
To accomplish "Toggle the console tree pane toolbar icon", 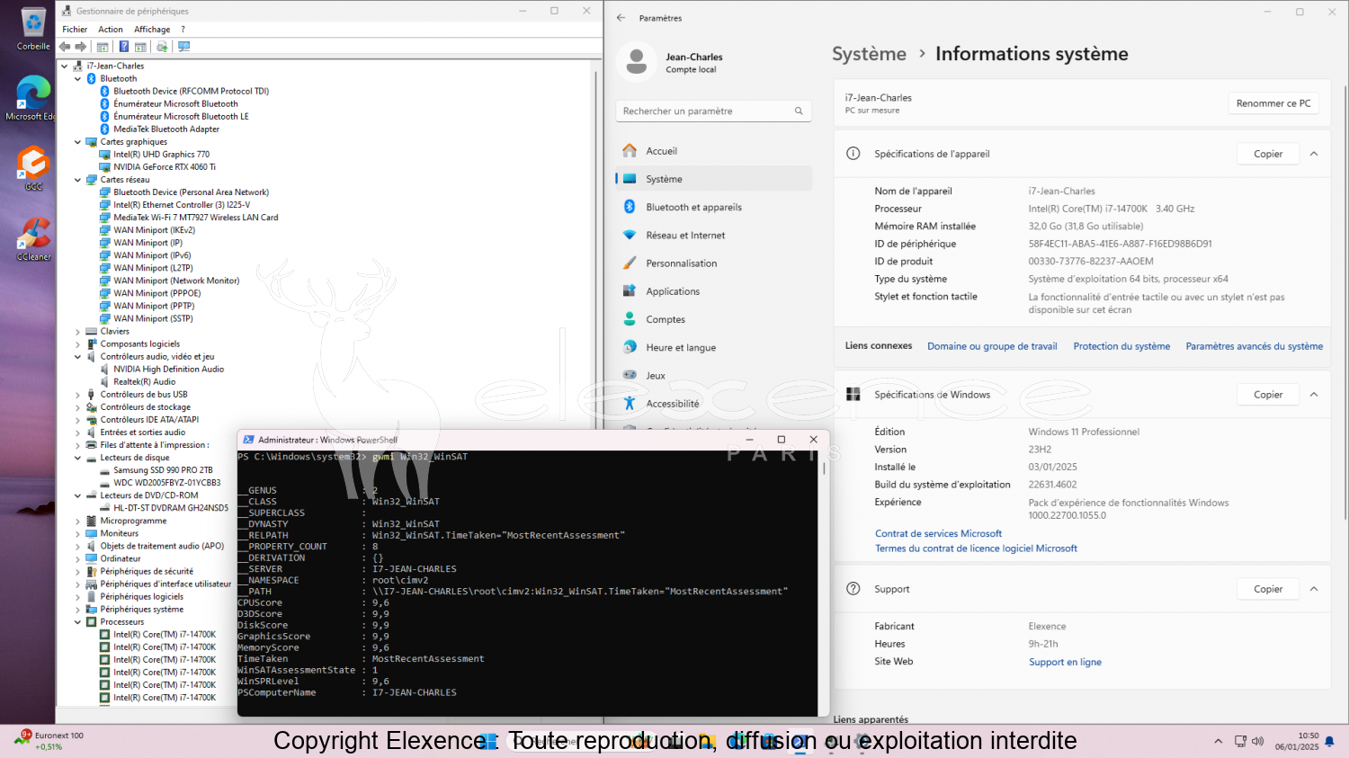I will coord(103,47).
